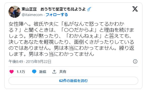The width and height of the screenshot is (144, 93).
Task: Open the 2015年9月22日 date link
Action: point(38,62)
